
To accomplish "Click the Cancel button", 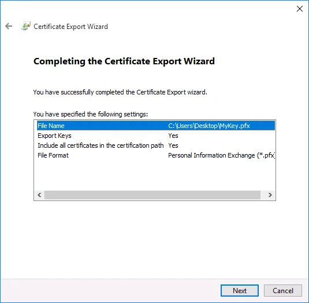I will tap(283, 290).
